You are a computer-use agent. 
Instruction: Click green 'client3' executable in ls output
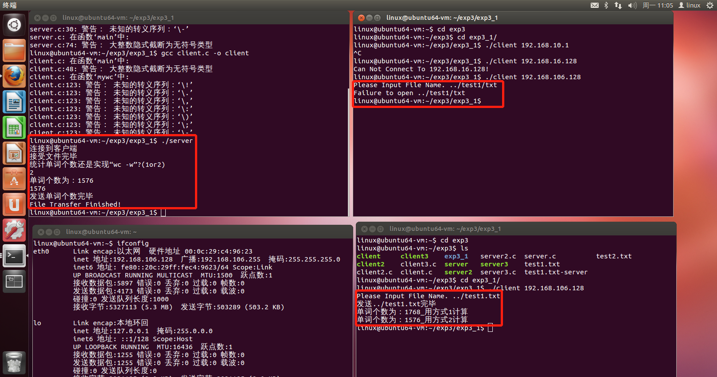tap(414, 256)
